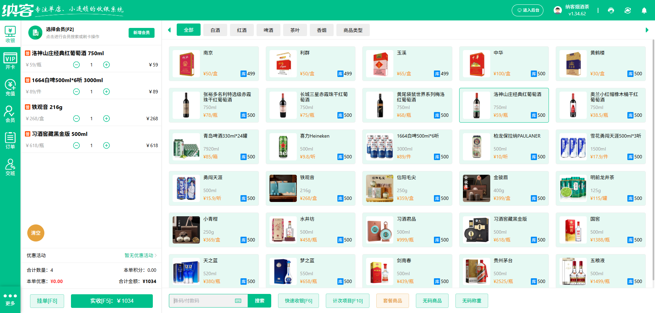Open the 更多 more options icon

pos(10,299)
